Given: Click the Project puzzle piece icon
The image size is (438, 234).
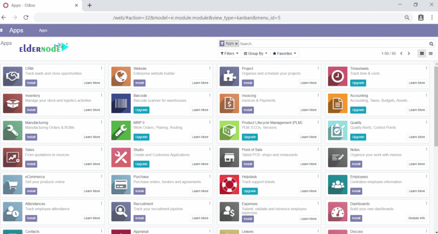Looking at the screenshot, I should (229, 76).
